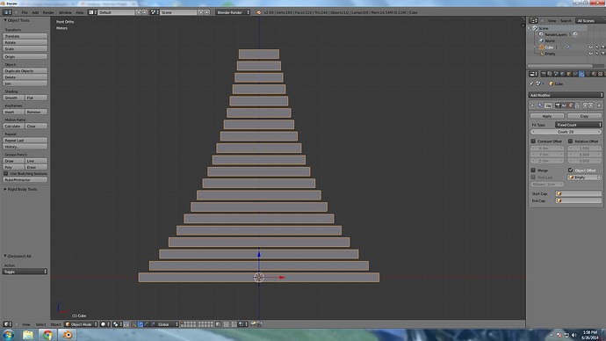Open the Info editor type icon
Viewport: 606px width, 341px height.
click(x=7, y=12)
